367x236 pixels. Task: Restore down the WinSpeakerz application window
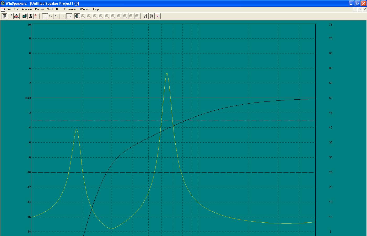point(358,3)
